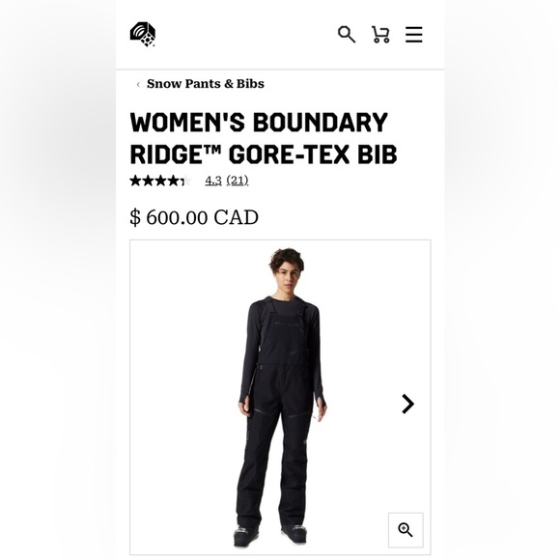Click the model's ski boots in photo
The height and width of the screenshot is (560, 560).
(x=270, y=535)
